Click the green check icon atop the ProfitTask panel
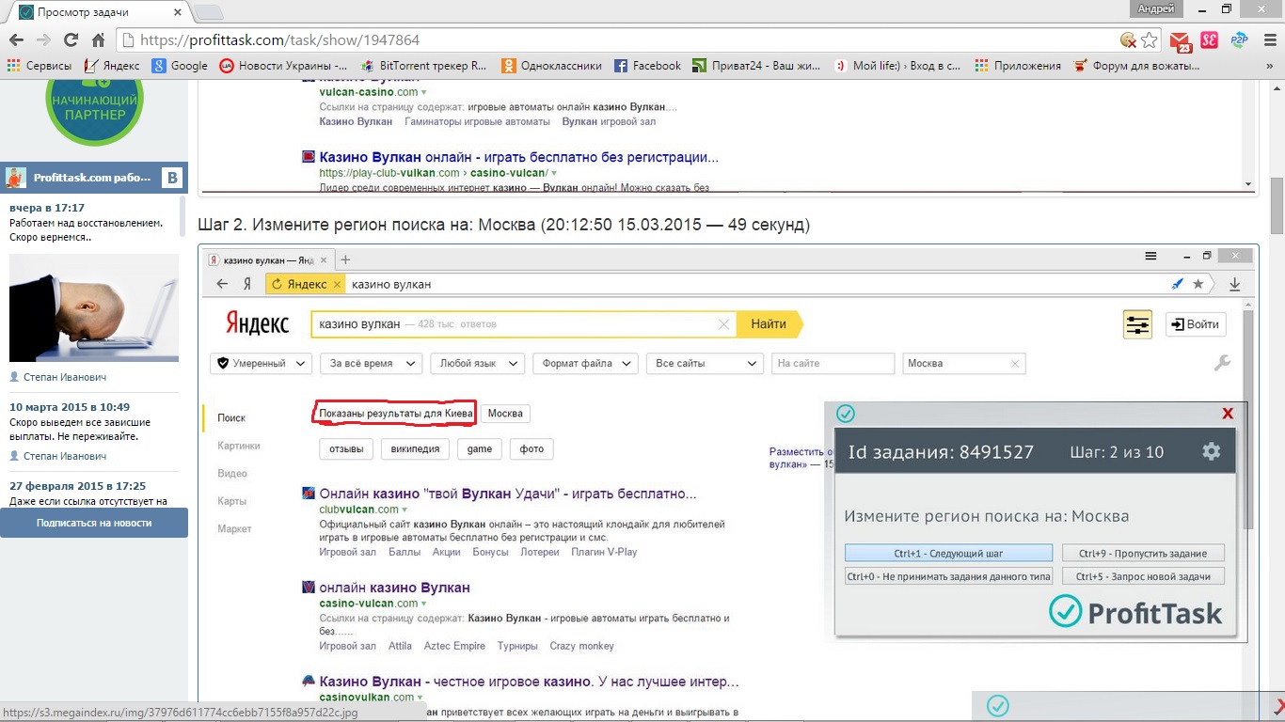Image resolution: width=1285 pixels, height=722 pixels. click(x=845, y=414)
